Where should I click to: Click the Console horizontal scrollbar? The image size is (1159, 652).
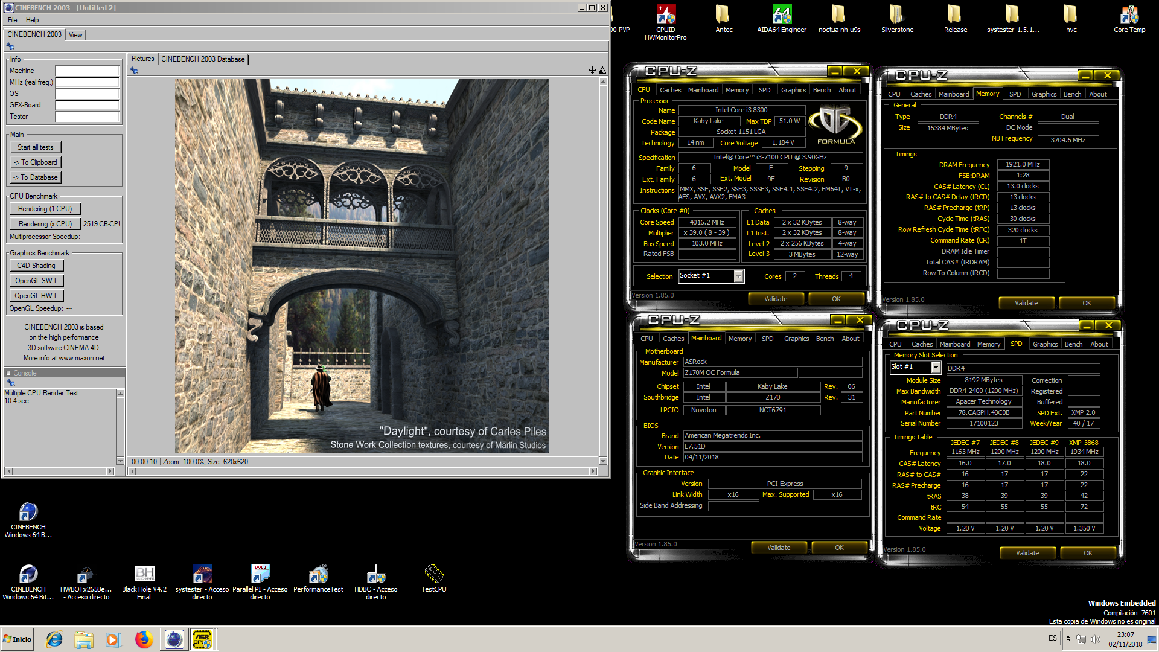[x=59, y=471]
